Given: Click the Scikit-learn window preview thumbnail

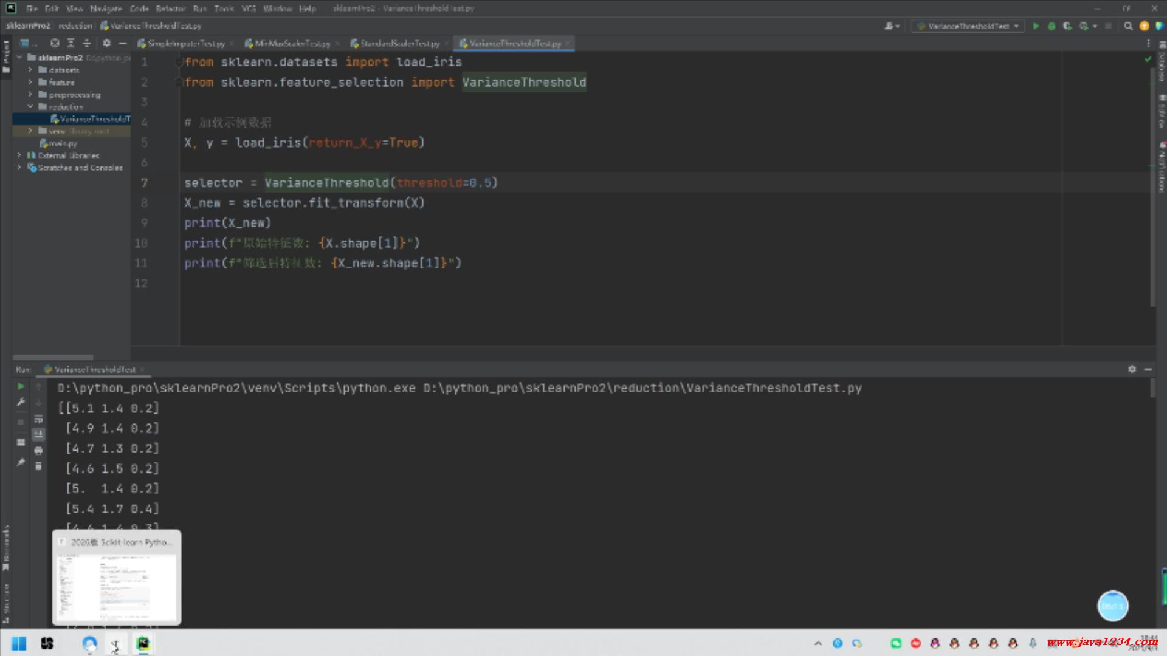Looking at the screenshot, I should coord(117,586).
